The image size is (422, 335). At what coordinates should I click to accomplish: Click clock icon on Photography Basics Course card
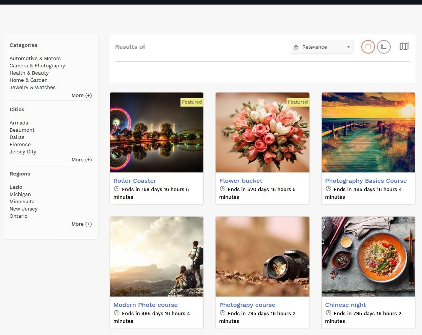[329, 189]
